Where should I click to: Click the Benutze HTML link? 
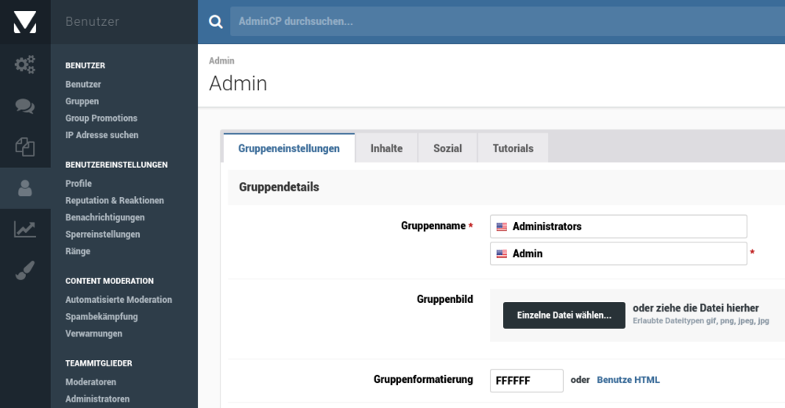628,380
